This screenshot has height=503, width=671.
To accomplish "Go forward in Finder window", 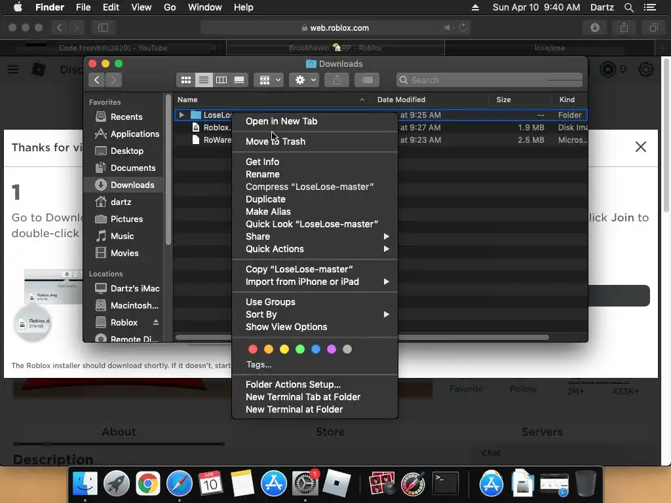I will (x=113, y=80).
